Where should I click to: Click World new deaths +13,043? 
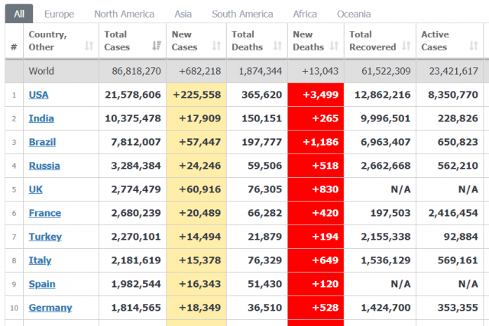click(x=320, y=71)
